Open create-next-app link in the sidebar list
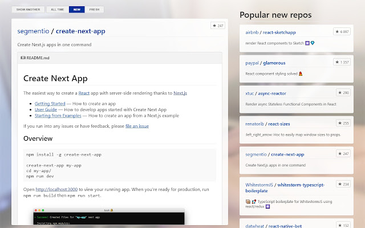Image resolution: width=365 pixels, height=228 pixels. pos(287,154)
